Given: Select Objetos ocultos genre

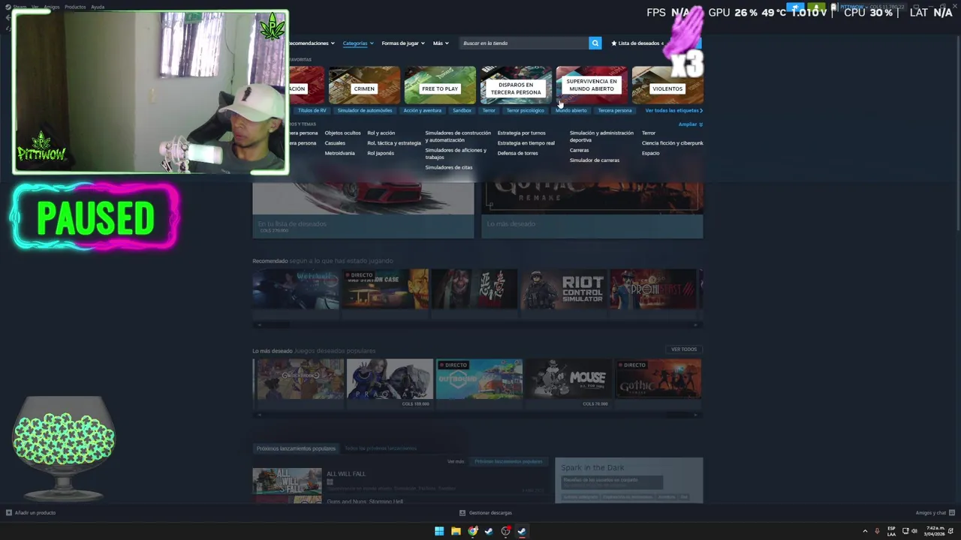Looking at the screenshot, I should point(342,133).
